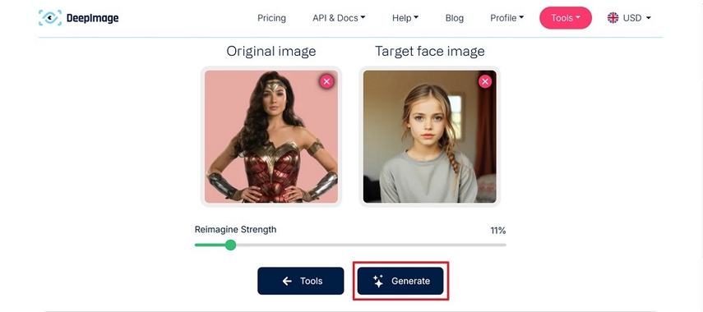Expand the USD currency dropdown
703x312 pixels.
tap(629, 18)
